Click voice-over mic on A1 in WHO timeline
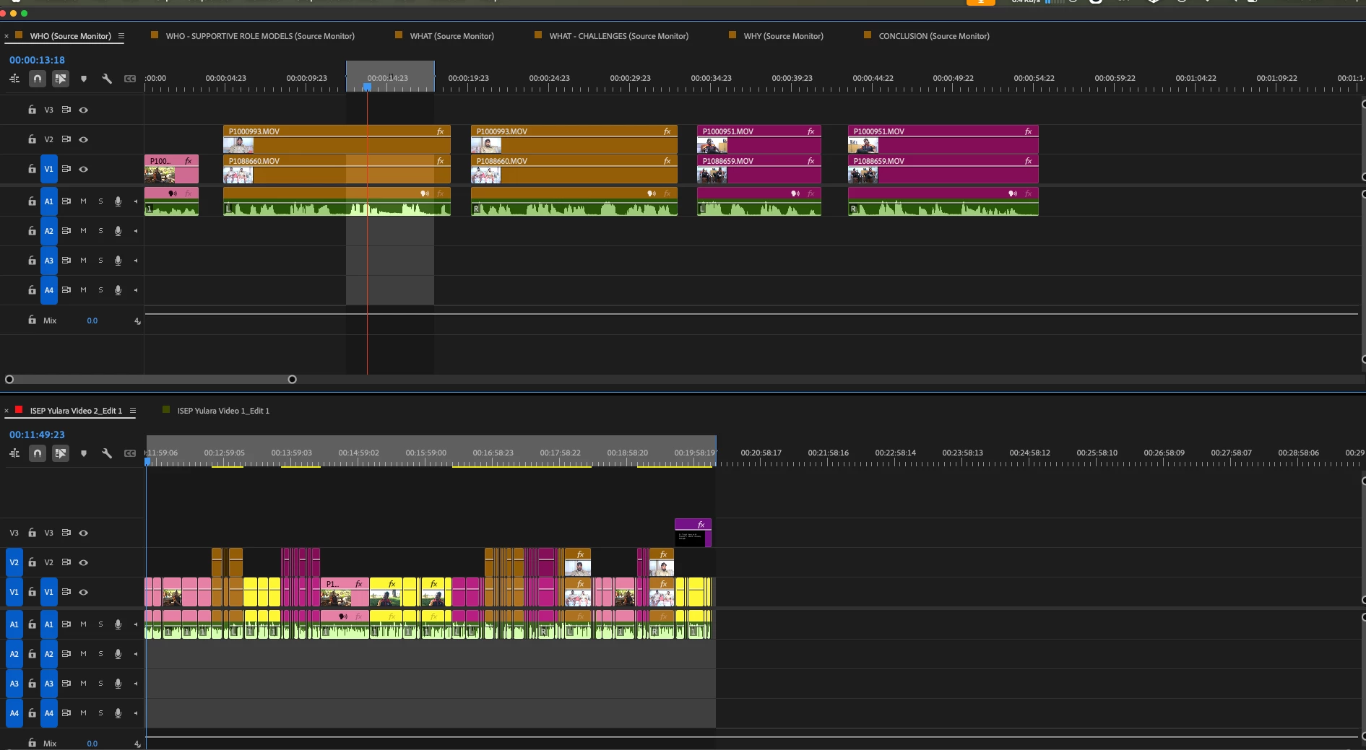The height and width of the screenshot is (750, 1366). (118, 201)
